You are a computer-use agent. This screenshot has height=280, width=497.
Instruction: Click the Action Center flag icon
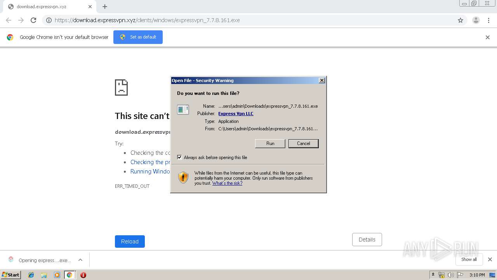point(460,275)
